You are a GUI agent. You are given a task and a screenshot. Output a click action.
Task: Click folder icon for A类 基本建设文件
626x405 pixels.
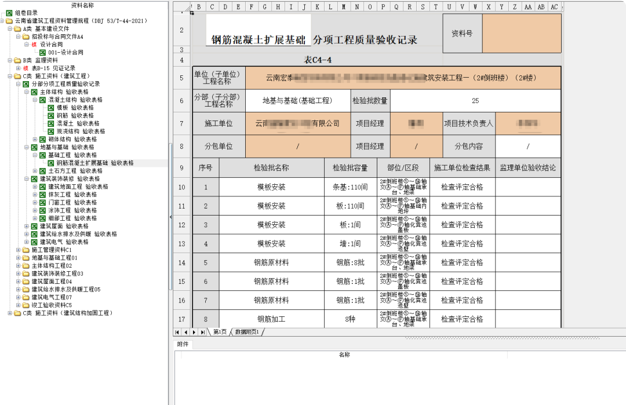17,29
